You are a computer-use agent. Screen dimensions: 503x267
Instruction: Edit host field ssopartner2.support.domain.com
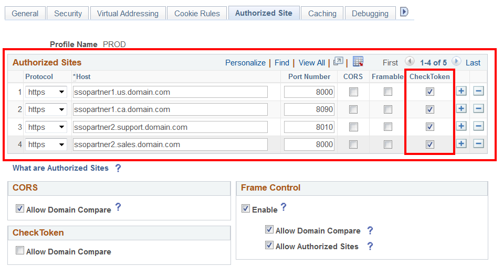pos(170,127)
